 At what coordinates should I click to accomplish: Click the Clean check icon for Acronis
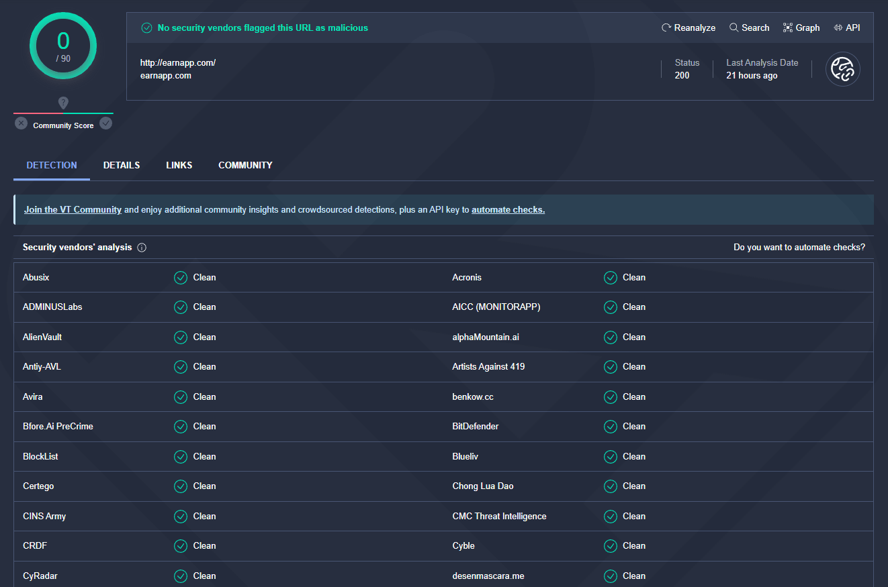611,277
